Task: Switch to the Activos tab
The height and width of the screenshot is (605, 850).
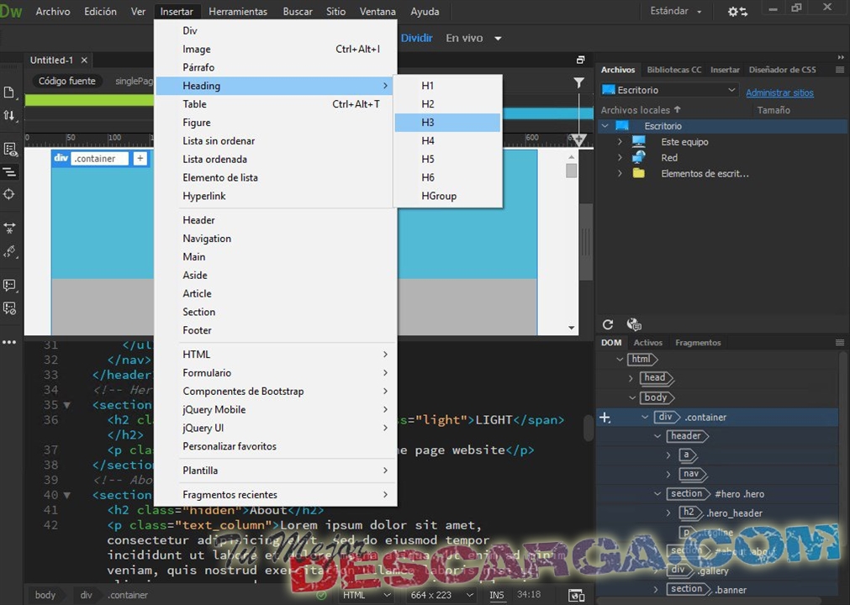Action: 648,342
